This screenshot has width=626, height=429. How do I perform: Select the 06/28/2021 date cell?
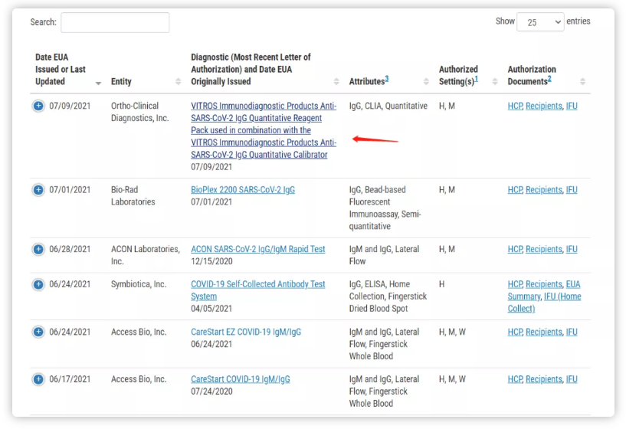point(70,250)
